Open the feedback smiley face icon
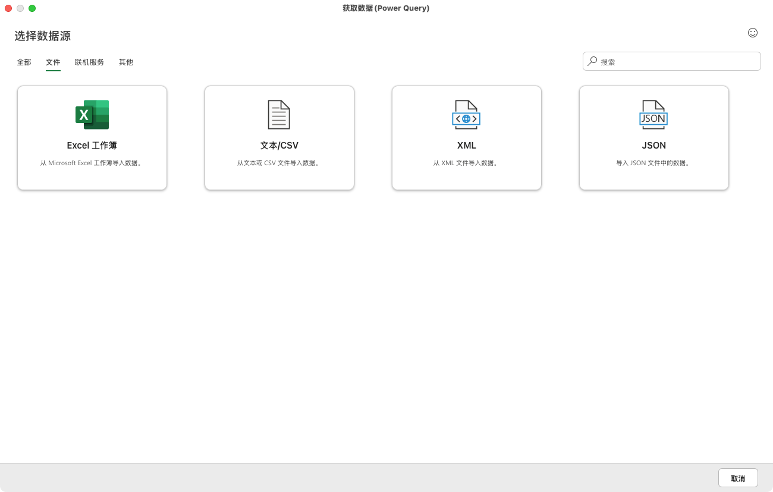Image resolution: width=773 pixels, height=492 pixels. coord(753,33)
